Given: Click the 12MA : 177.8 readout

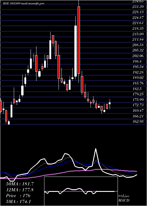Looking at the screenshot, I should pyautogui.click(x=20, y=190).
